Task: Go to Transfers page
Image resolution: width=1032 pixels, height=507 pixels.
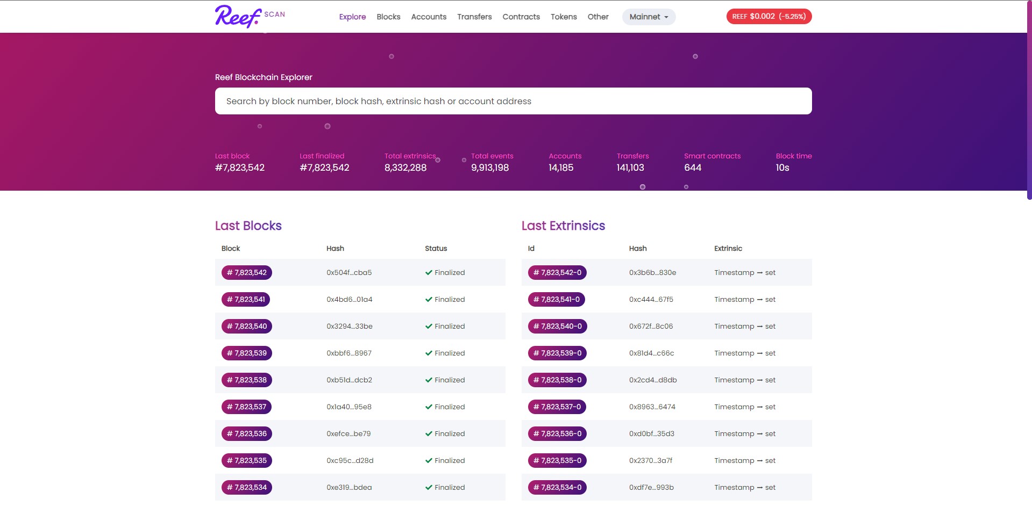Action: (474, 17)
